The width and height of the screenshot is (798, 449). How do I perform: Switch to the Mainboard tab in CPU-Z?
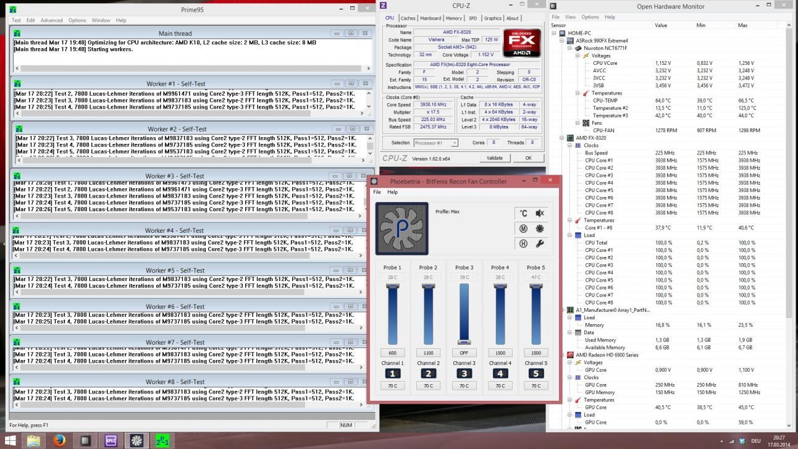pyautogui.click(x=430, y=18)
